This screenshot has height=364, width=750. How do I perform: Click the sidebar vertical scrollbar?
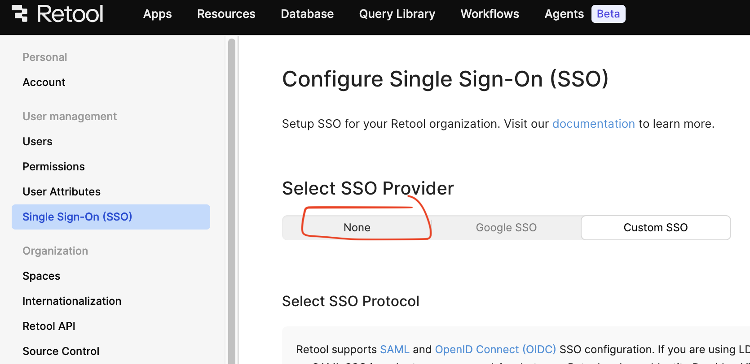232,201
